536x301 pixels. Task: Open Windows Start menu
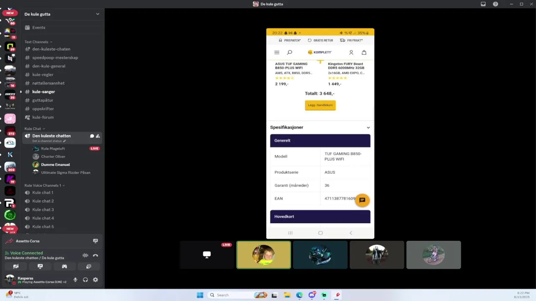[x=200, y=295]
